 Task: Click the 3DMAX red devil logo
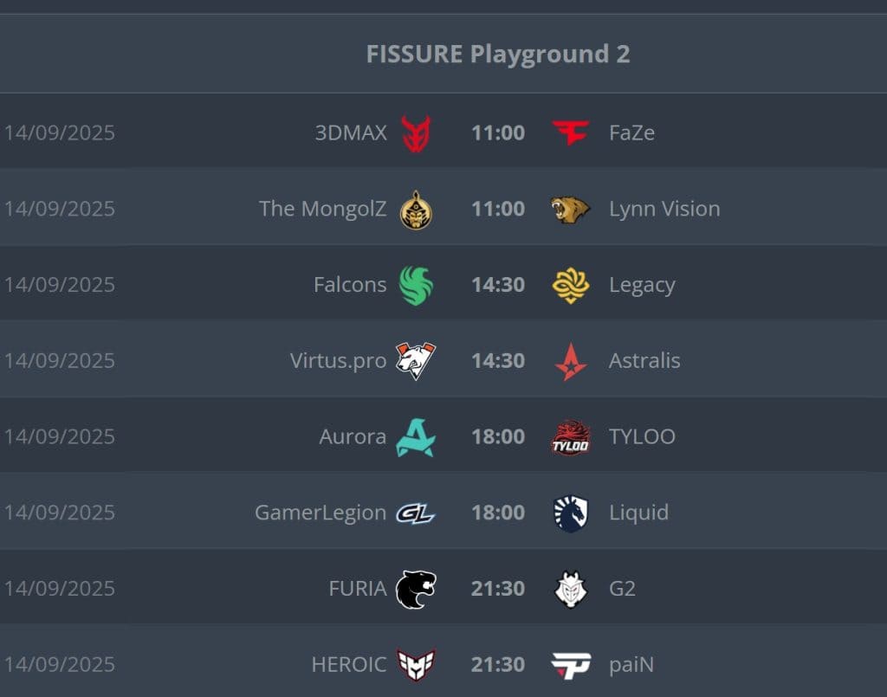(x=416, y=133)
